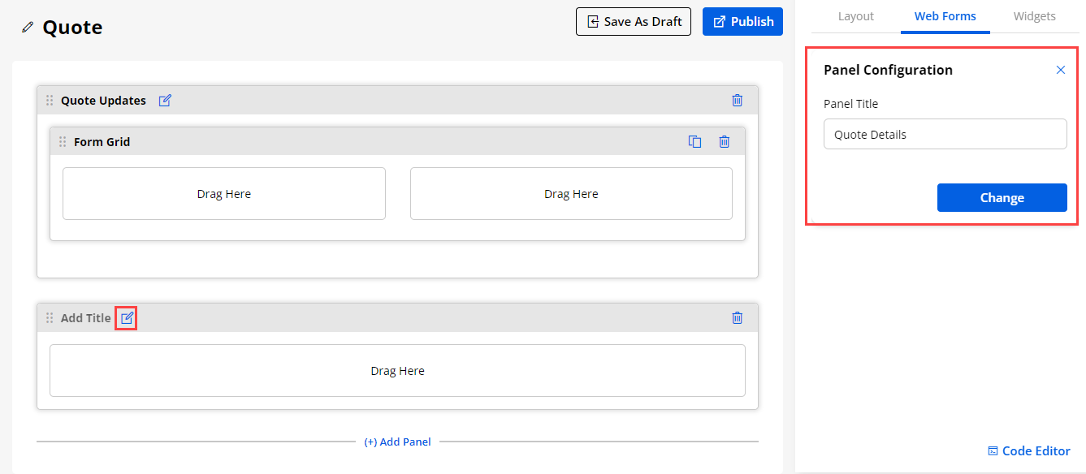Click the Add Title panel drag handle

coord(50,318)
